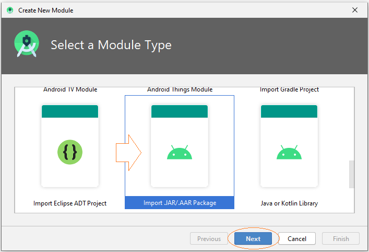
Task: Click the Android Studio icon in title bar
Action: 10,10
